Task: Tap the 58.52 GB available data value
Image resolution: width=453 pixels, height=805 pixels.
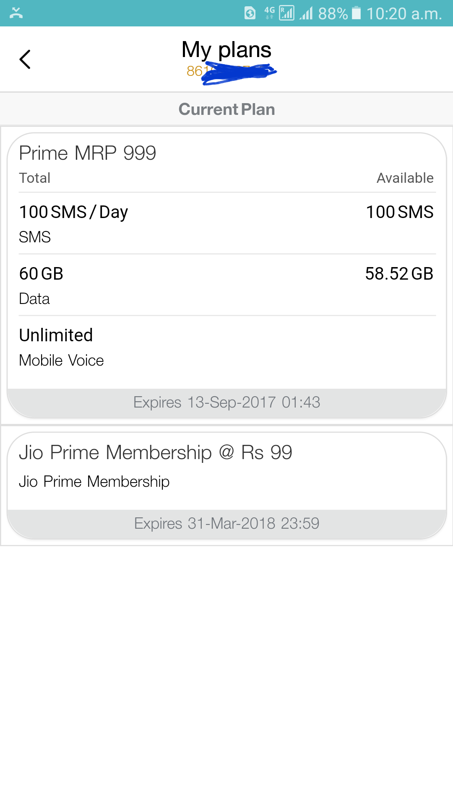Action: pos(399,274)
